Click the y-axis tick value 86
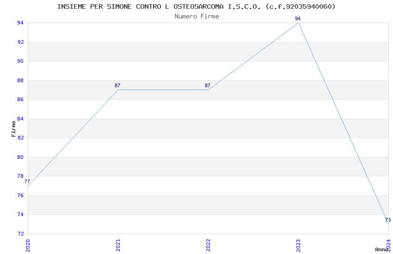Image resolution: width=393 pixels, height=254 pixels. click(20, 99)
